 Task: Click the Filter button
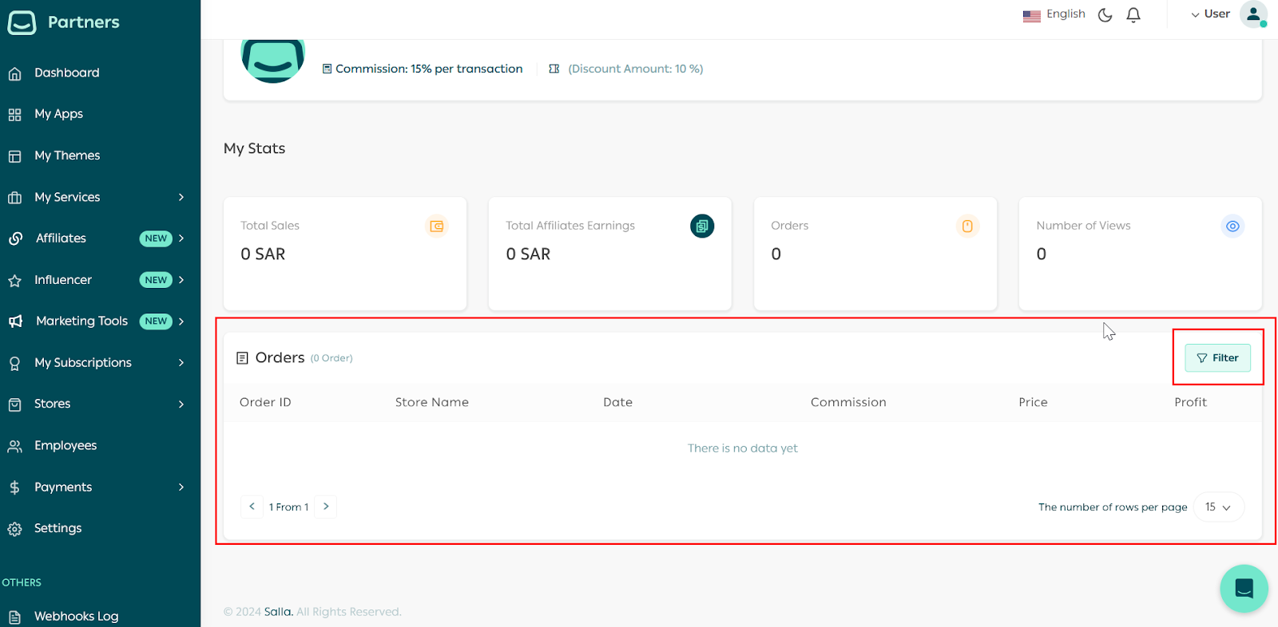1217,358
